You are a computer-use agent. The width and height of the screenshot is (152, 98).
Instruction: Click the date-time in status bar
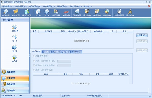coord(12,96)
